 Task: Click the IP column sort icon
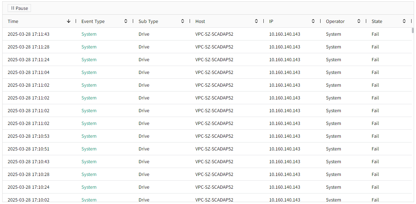click(313, 21)
